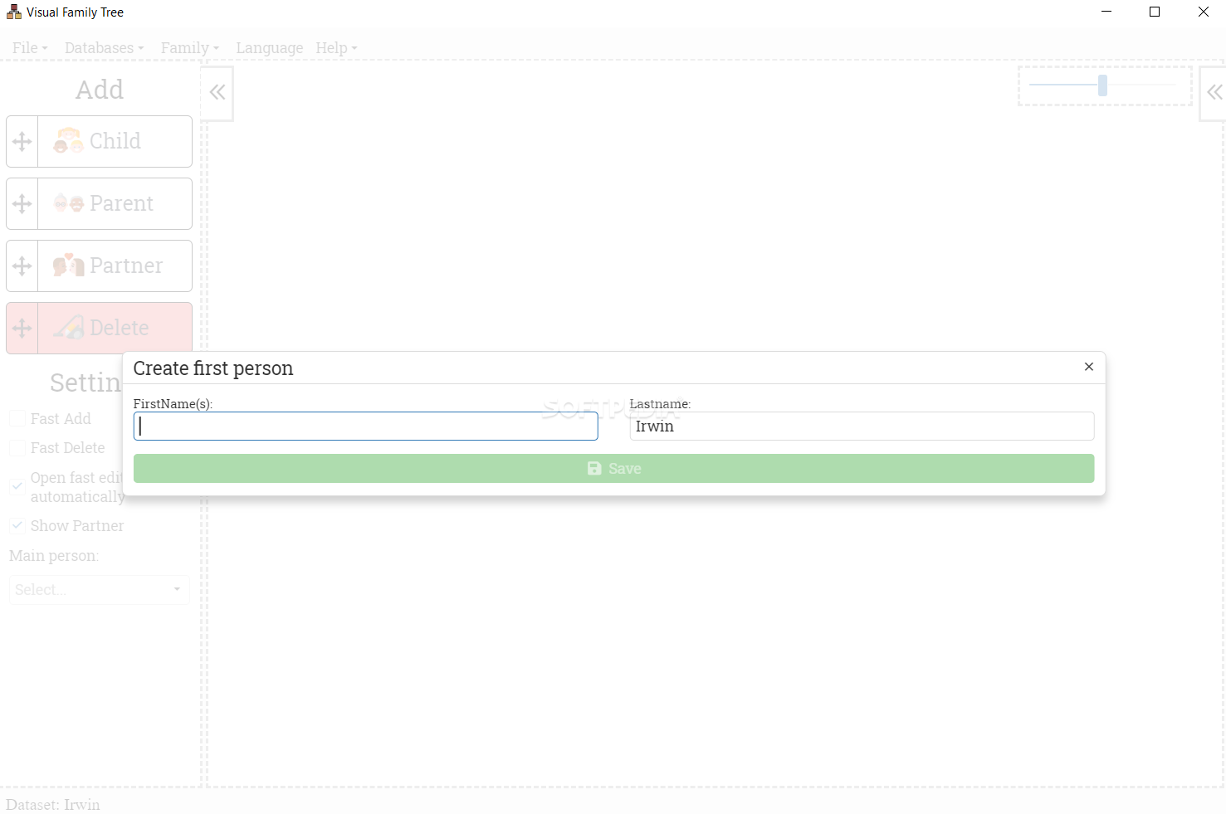The image size is (1226, 814).
Task: Click the Delete eraser icon
Action: [68, 328]
